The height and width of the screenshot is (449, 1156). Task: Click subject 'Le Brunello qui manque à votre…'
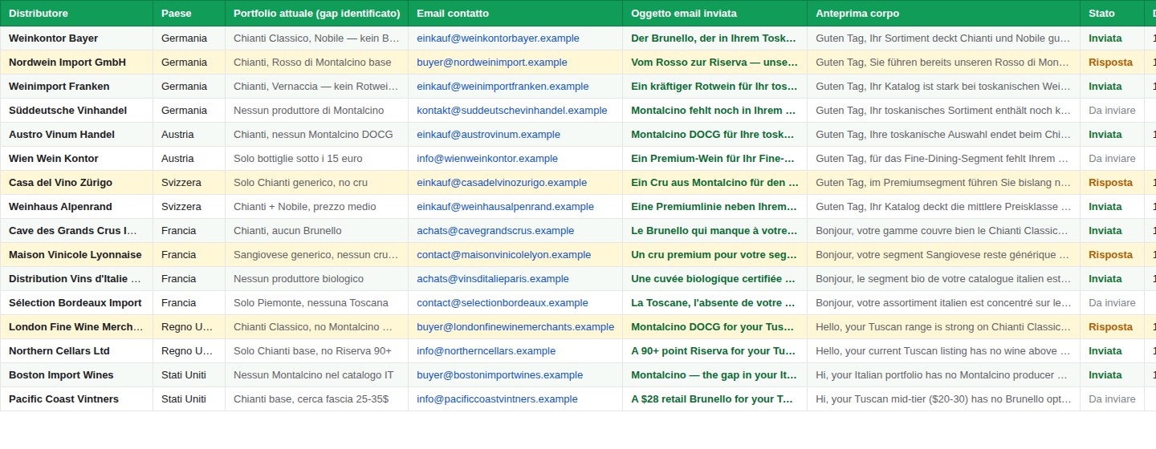coord(714,231)
